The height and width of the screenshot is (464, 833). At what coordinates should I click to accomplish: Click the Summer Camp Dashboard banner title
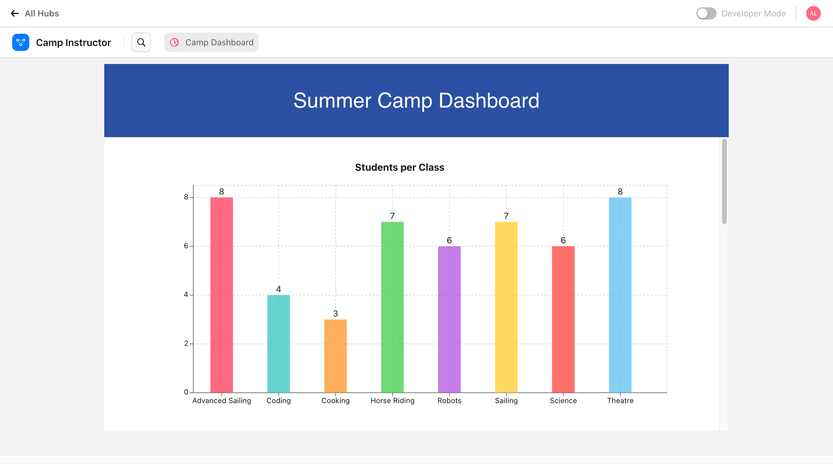416,100
